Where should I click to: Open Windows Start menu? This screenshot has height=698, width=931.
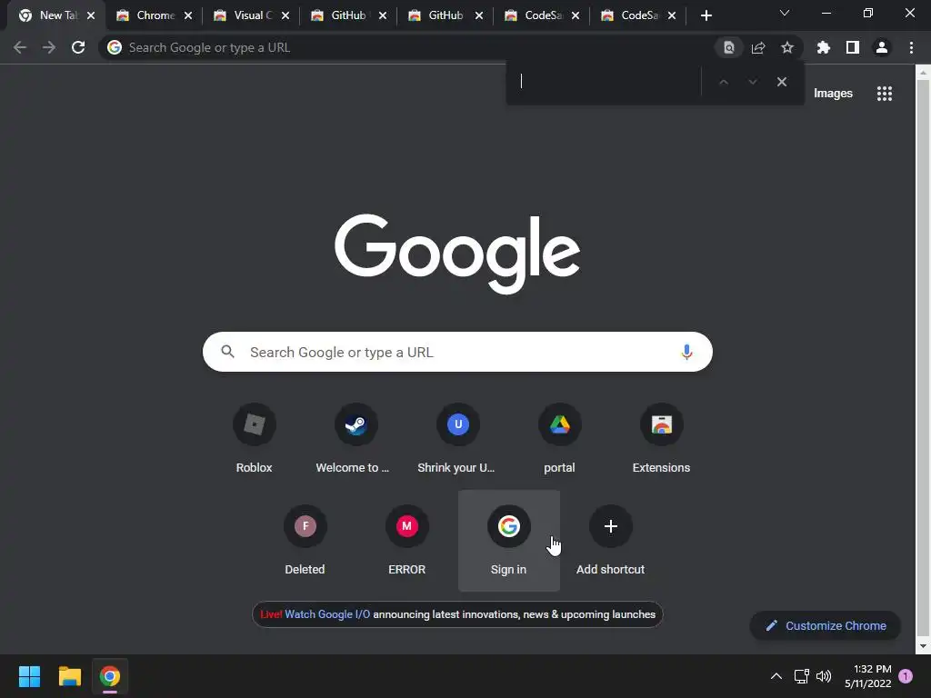point(29,676)
